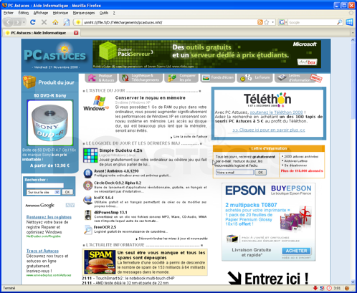Go to the Firefox home page icon
The width and height of the screenshot is (357, 293).
55,22
